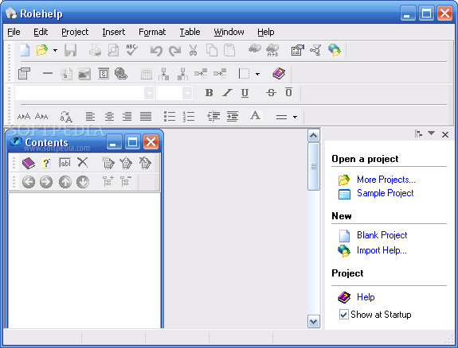458x348 pixels.
Task: Click Import Help link
Action: click(x=382, y=250)
